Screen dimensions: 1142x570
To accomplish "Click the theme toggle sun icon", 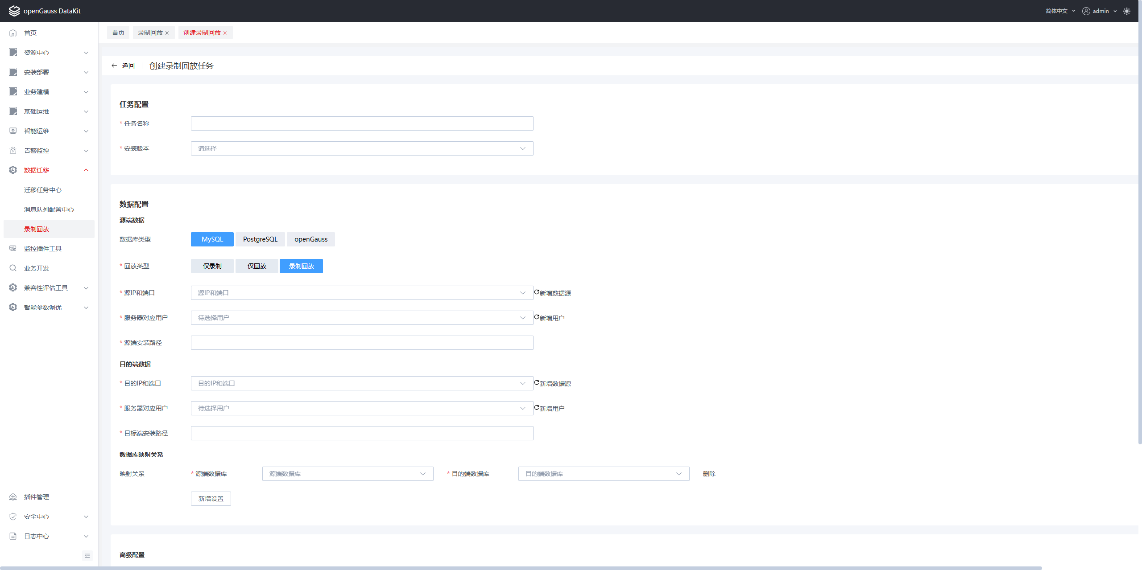I will coord(1127,11).
